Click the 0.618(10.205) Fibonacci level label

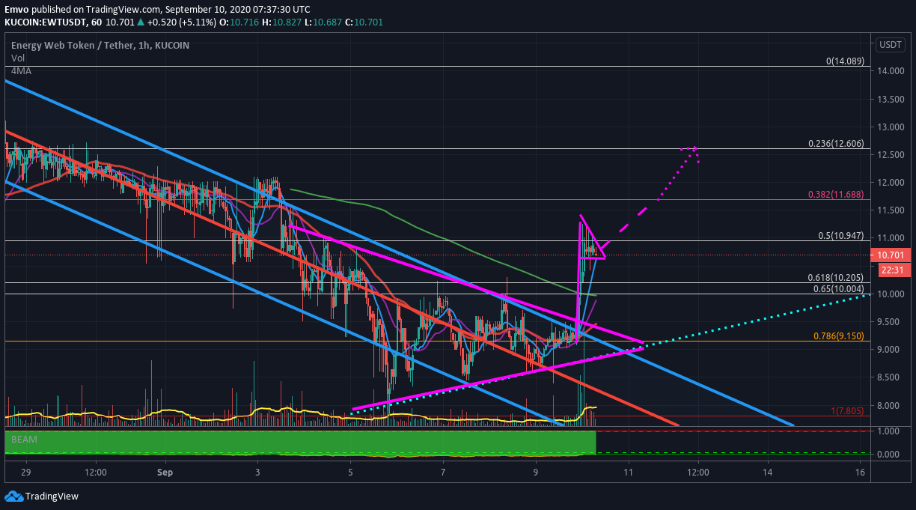coord(836,277)
